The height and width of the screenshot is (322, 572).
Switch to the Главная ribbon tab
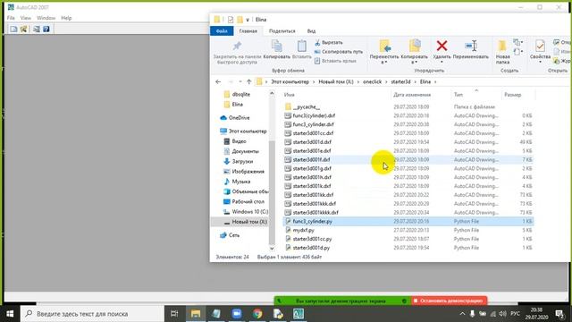pyautogui.click(x=248, y=31)
